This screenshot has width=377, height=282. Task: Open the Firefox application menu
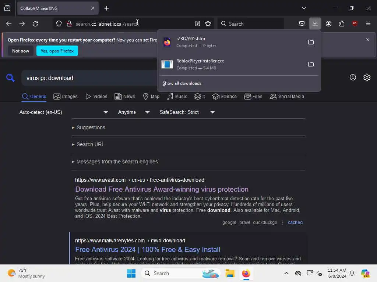368,23
